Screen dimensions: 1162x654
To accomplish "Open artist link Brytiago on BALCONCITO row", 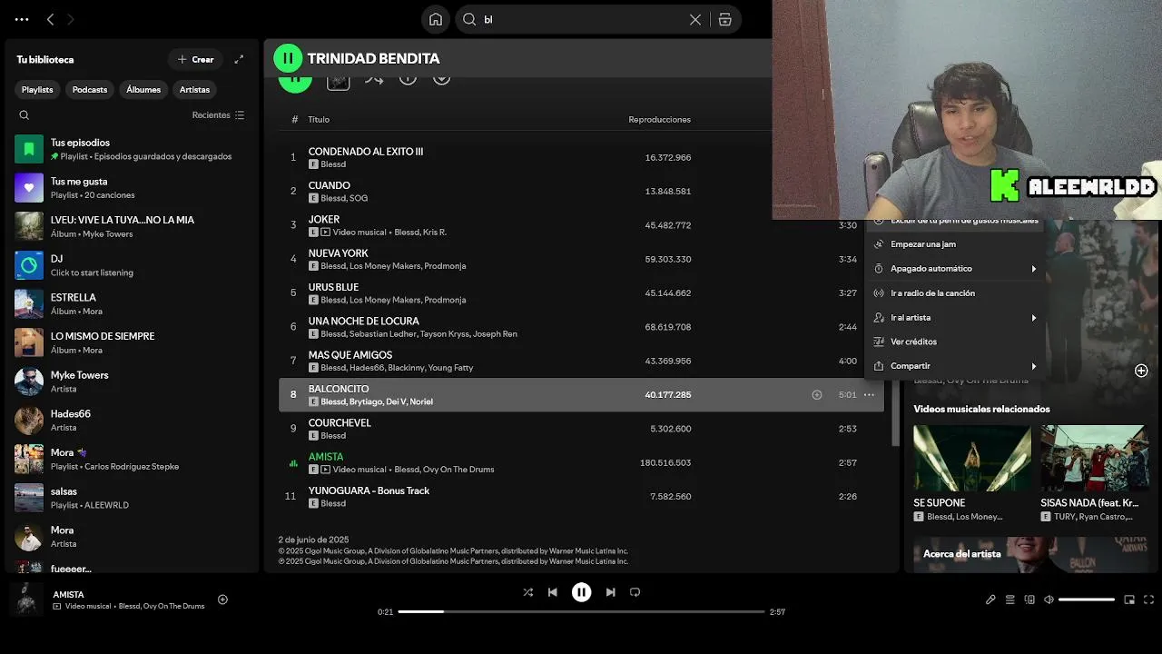I will pyautogui.click(x=366, y=401).
